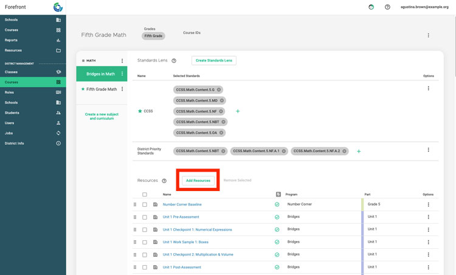This screenshot has height=275, width=456.
Task: Click the star icon next to CCSS
Action: (140, 111)
